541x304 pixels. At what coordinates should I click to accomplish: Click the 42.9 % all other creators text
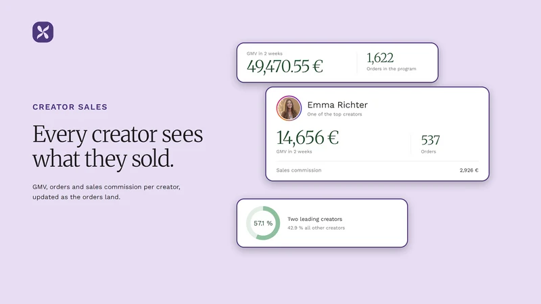click(316, 228)
